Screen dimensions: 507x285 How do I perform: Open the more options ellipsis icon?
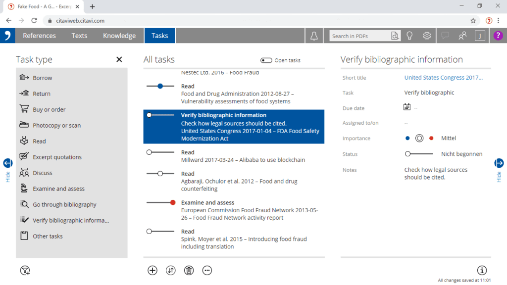pos(207,270)
